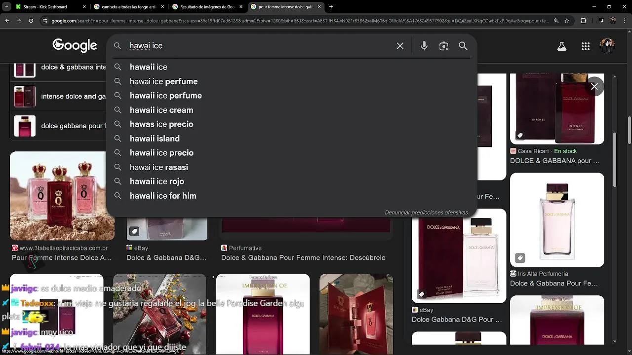Select suggestion hawai ice perfume
The image size is (632, 355).
point(291,81)
